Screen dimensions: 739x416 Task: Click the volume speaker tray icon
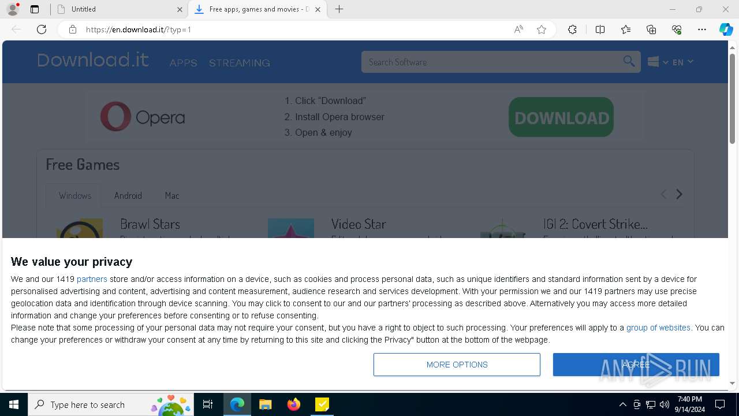point(664,404)
